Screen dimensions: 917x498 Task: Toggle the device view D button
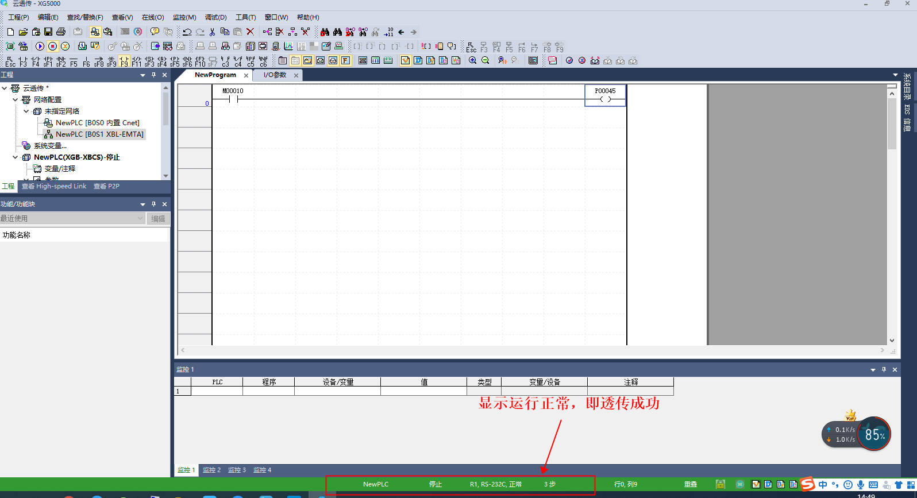click(x=418, y=61)
